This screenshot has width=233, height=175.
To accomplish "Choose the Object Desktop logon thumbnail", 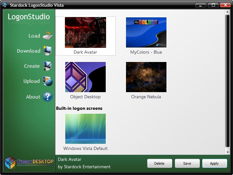I will point(85,77).
